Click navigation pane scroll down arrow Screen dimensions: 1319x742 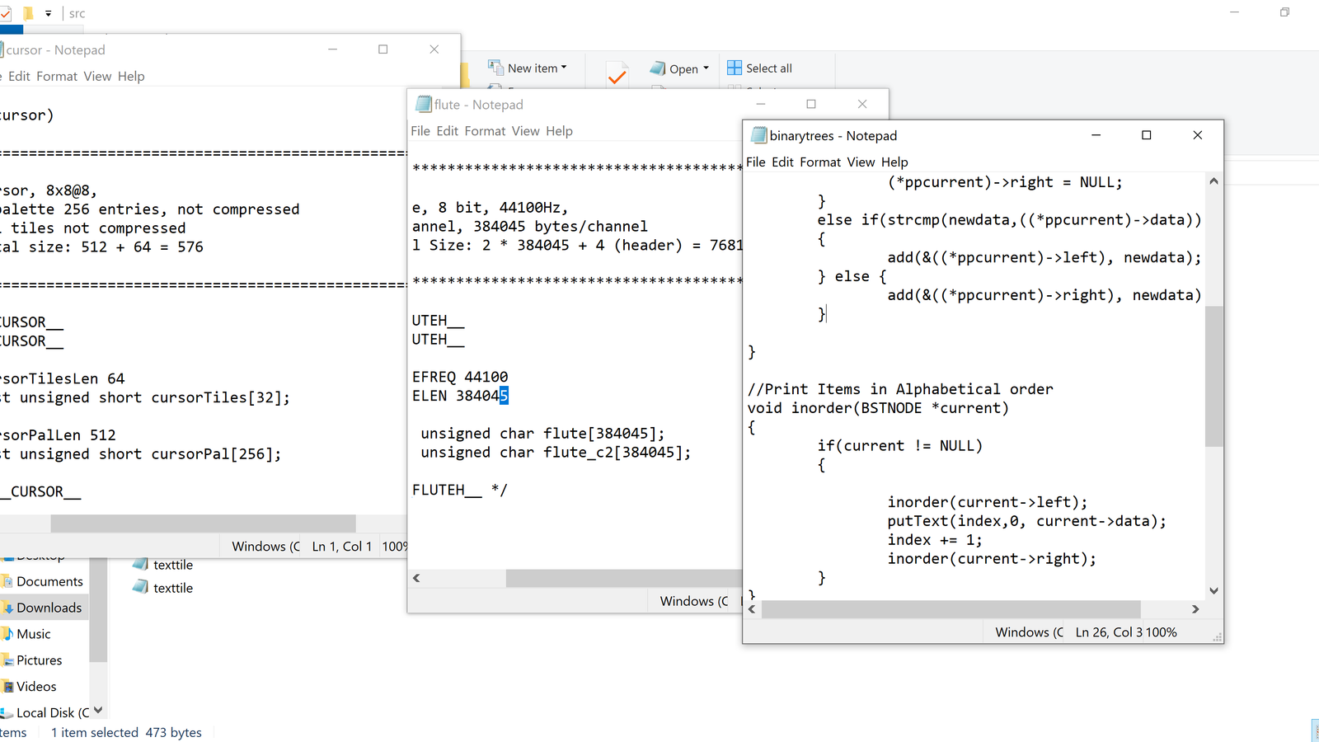click(x=98, y=710)
